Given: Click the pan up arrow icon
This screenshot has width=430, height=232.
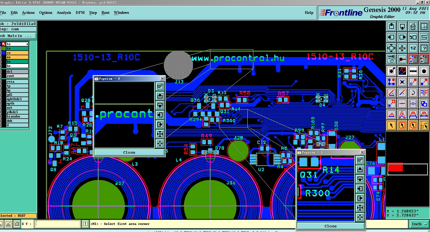Looking at the screenshot, I should pyautogui.click(x=391, y=26).
